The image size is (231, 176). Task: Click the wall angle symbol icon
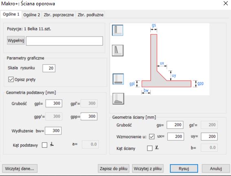pos(157,147)
